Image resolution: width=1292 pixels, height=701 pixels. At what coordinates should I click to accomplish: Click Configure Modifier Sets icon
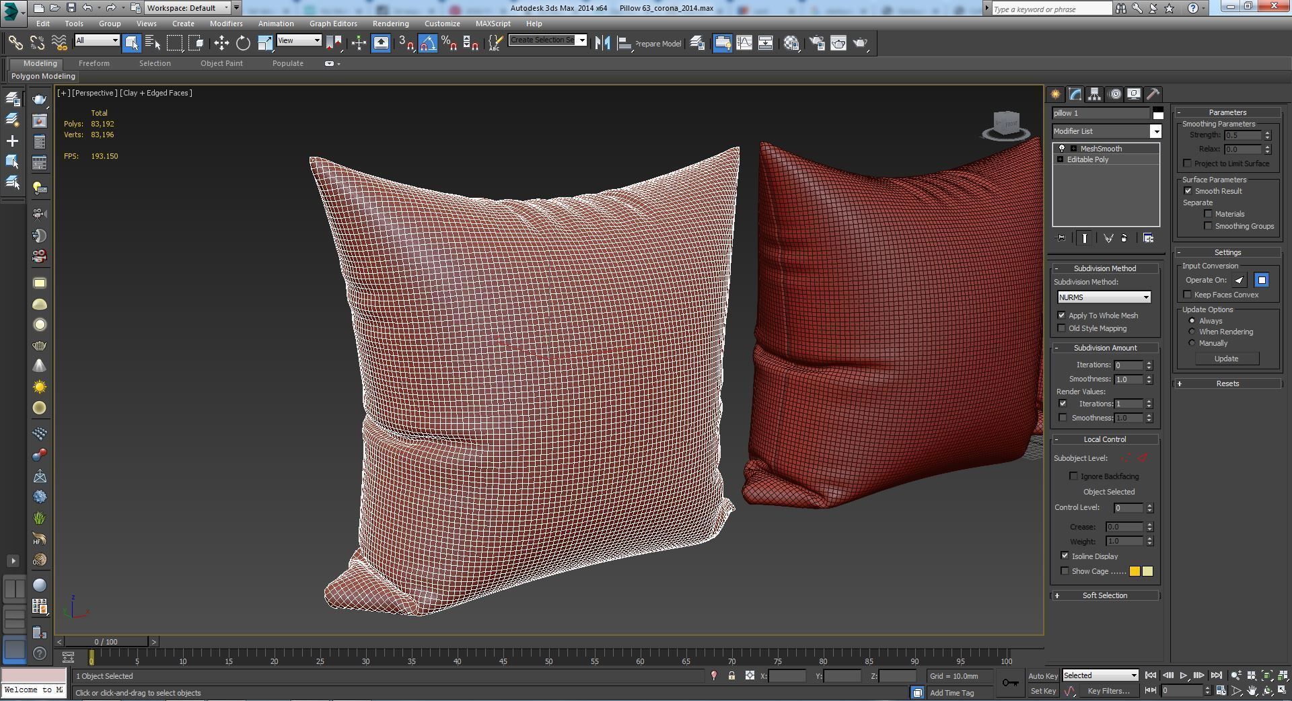tap(1148, 238)
